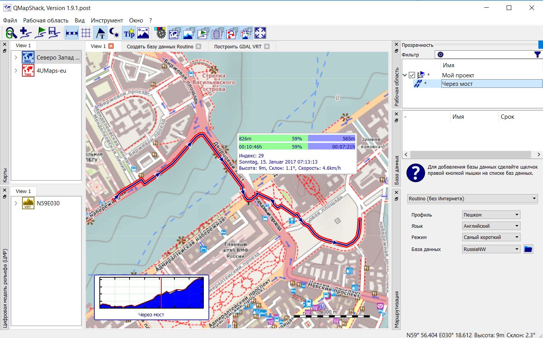The width and height of the screenshot is (543, 338).
Task: Float the Карты dock panel
Action: [x=5, y=51]
